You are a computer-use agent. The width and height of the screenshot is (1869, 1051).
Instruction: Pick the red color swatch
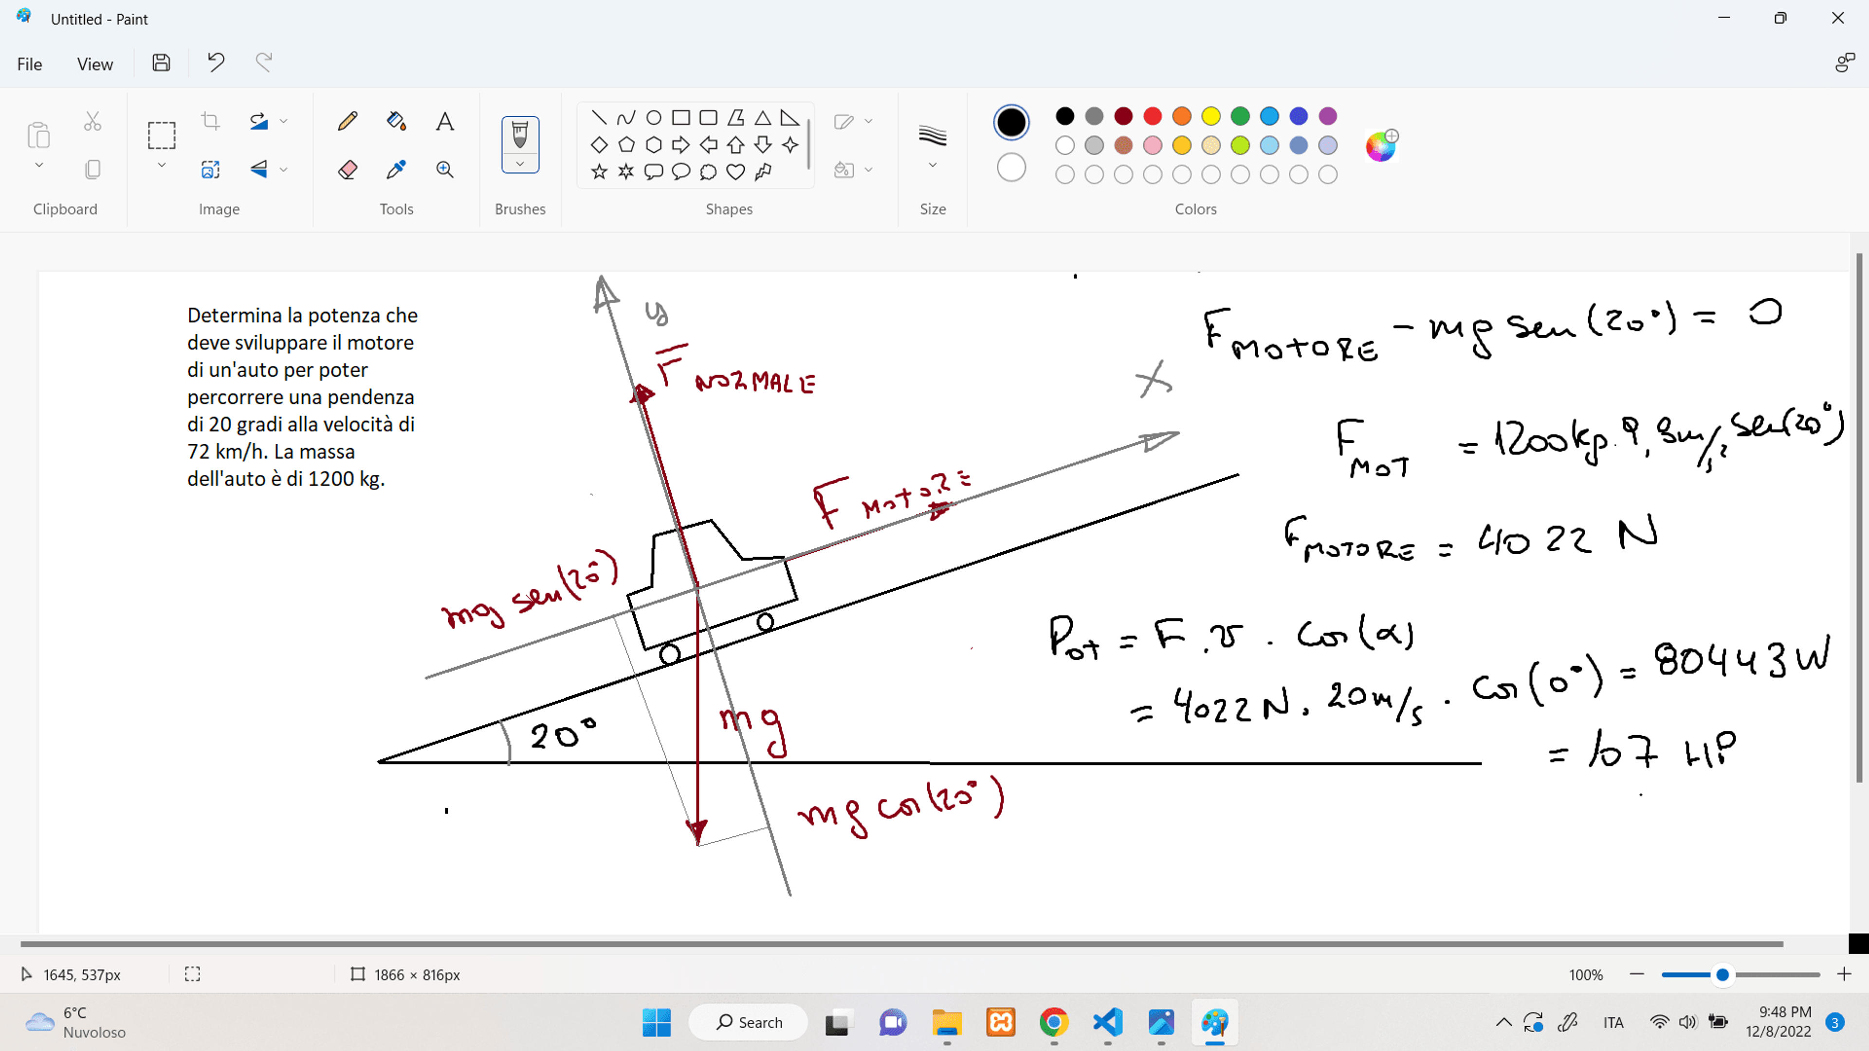click(1152, 116)
